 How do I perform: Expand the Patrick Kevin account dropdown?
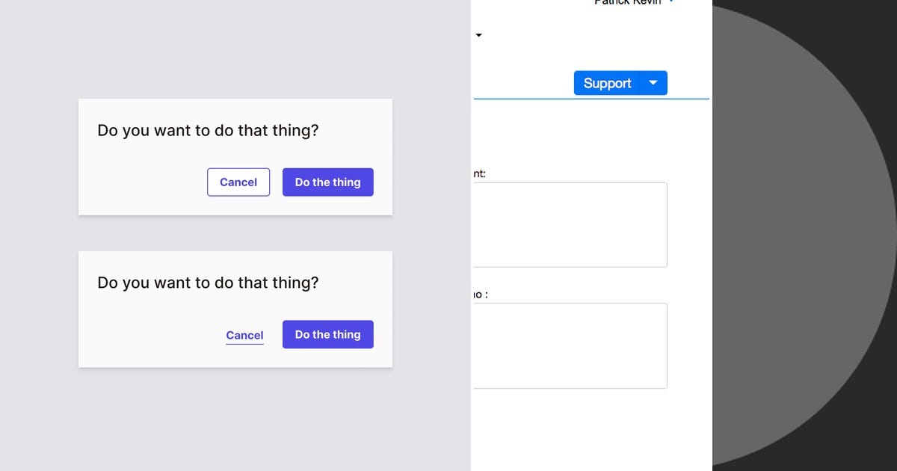point(671,2)
